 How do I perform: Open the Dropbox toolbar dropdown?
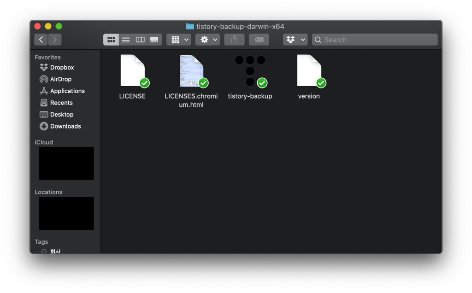(x=295, y=40)
